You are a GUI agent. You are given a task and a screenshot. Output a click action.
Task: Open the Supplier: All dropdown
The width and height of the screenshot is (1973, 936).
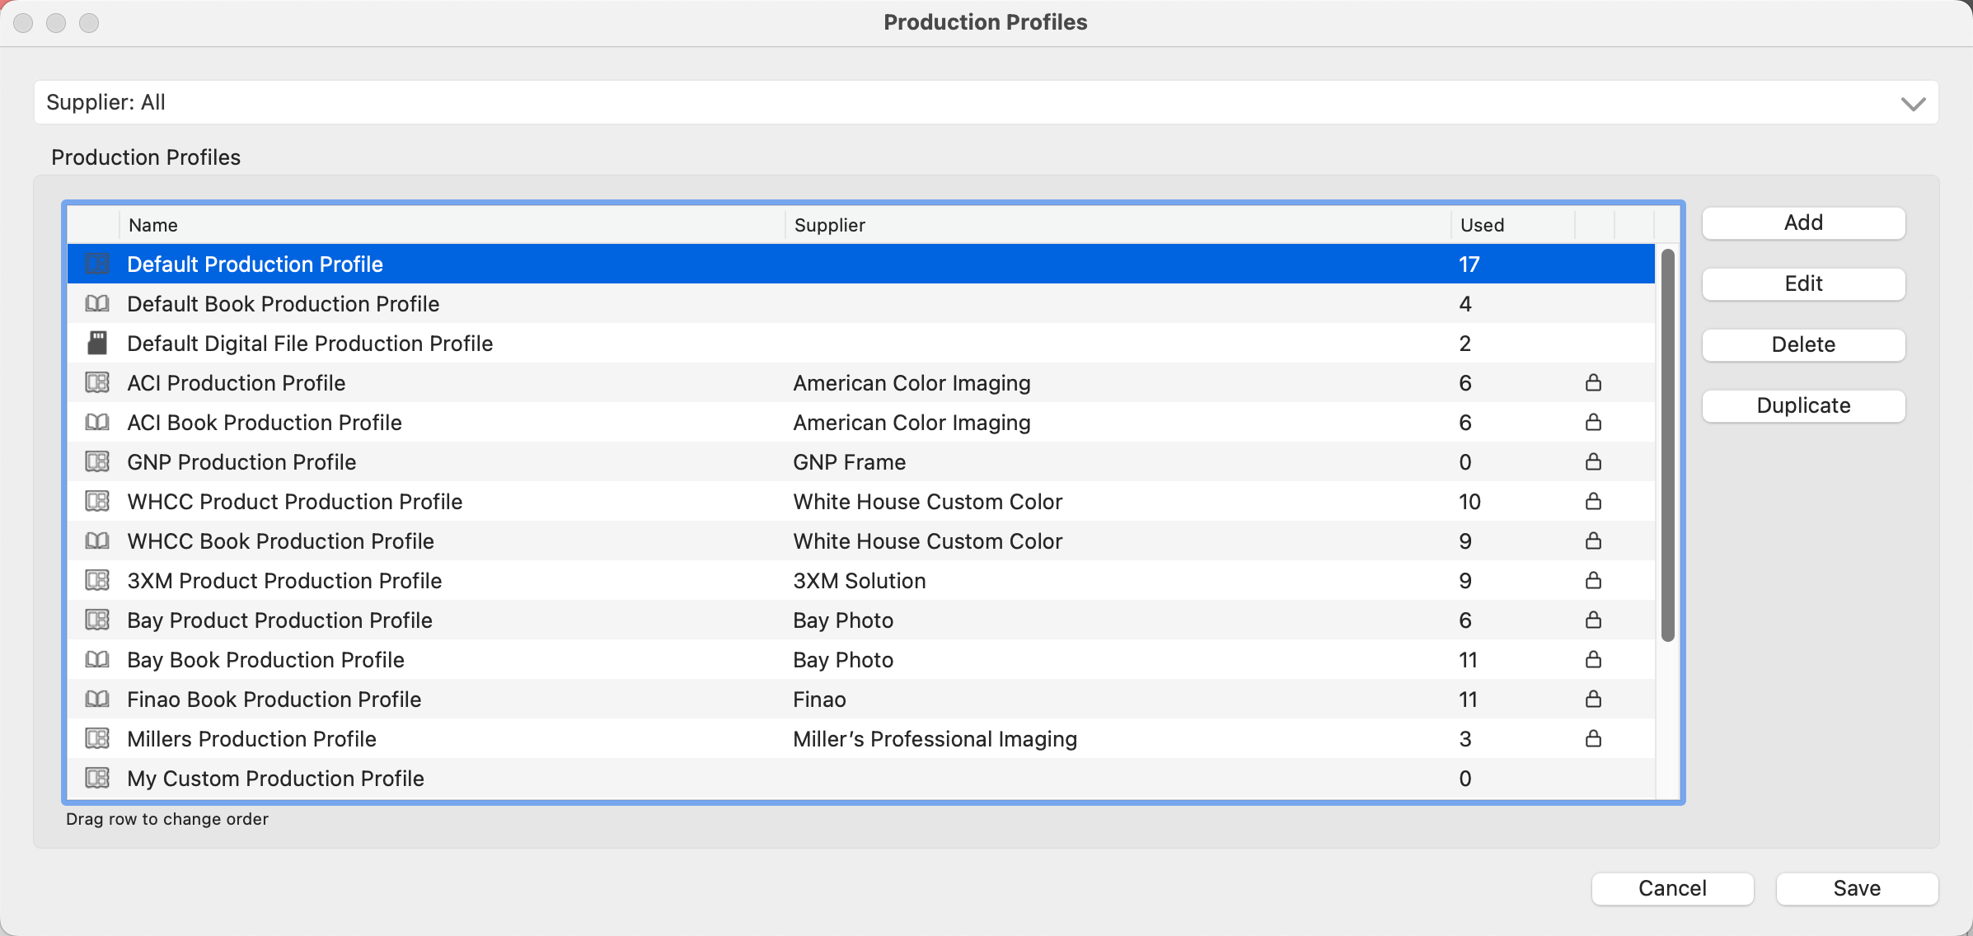point(985,102)
